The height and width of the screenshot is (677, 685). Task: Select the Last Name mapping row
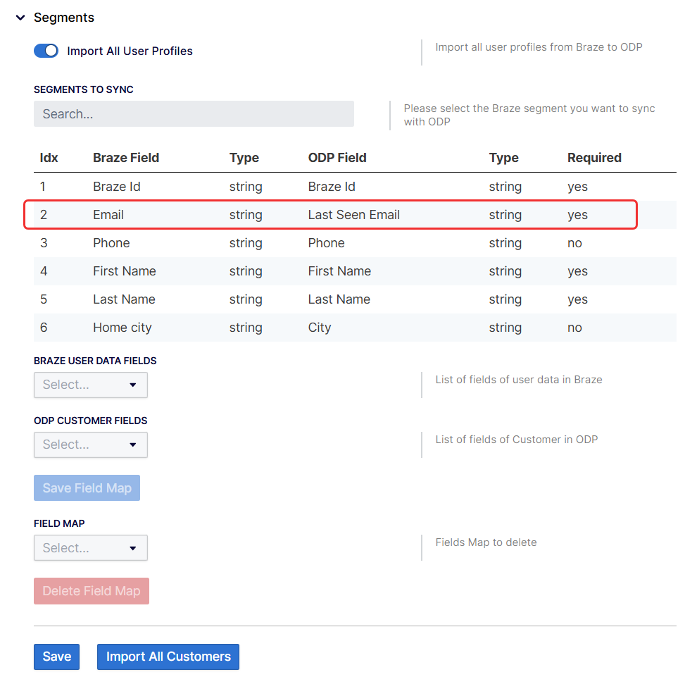(x=355, y=299)
